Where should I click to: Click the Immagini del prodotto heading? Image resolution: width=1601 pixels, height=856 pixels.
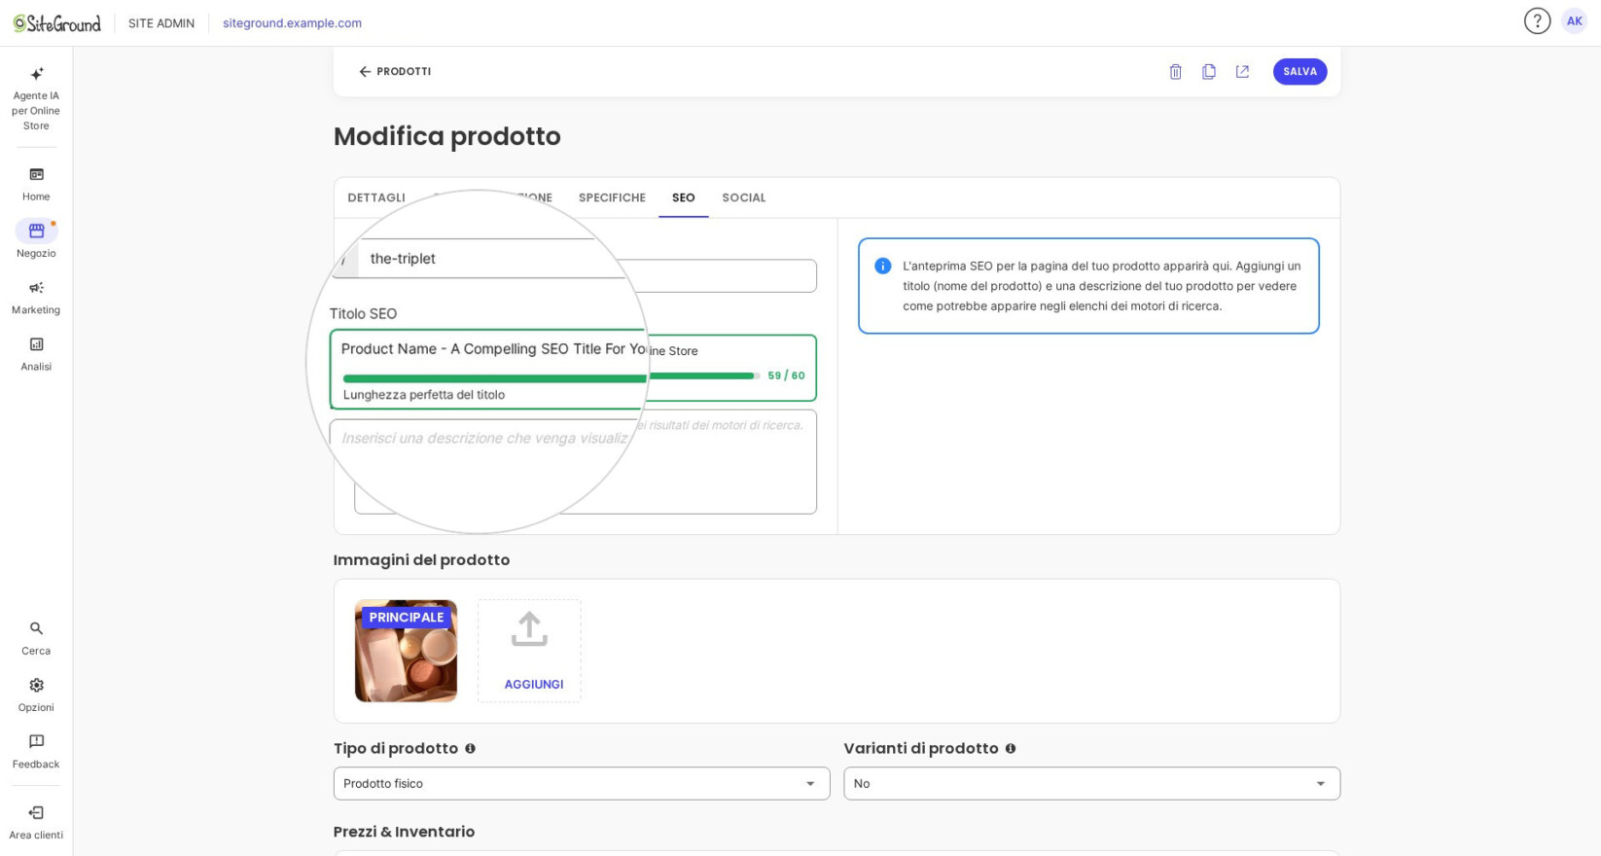pos(421,559)
